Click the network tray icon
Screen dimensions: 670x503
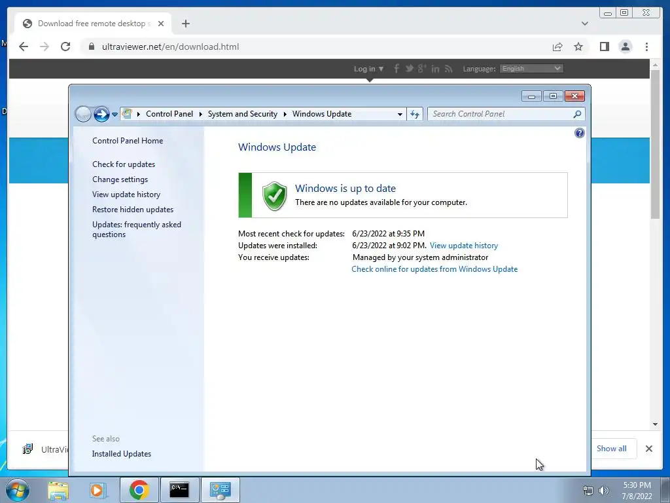pyautogui.click(x=588, y=491)
